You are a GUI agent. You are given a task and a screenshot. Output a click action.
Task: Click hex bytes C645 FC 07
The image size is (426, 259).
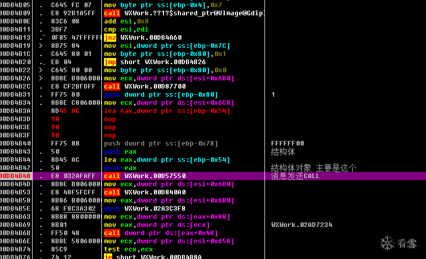[71, 5]
